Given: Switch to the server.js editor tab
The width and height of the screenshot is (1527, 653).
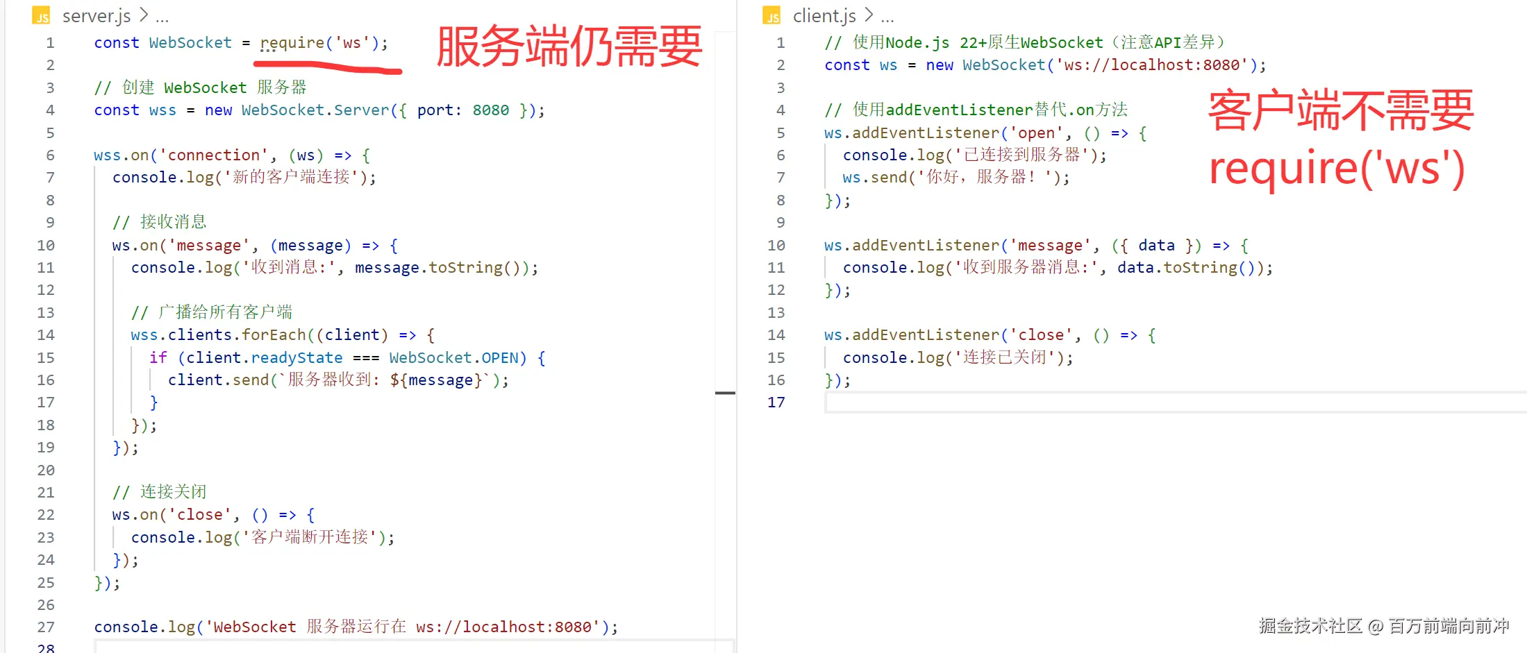Looking at the screenshot, I should pos(96,15).
